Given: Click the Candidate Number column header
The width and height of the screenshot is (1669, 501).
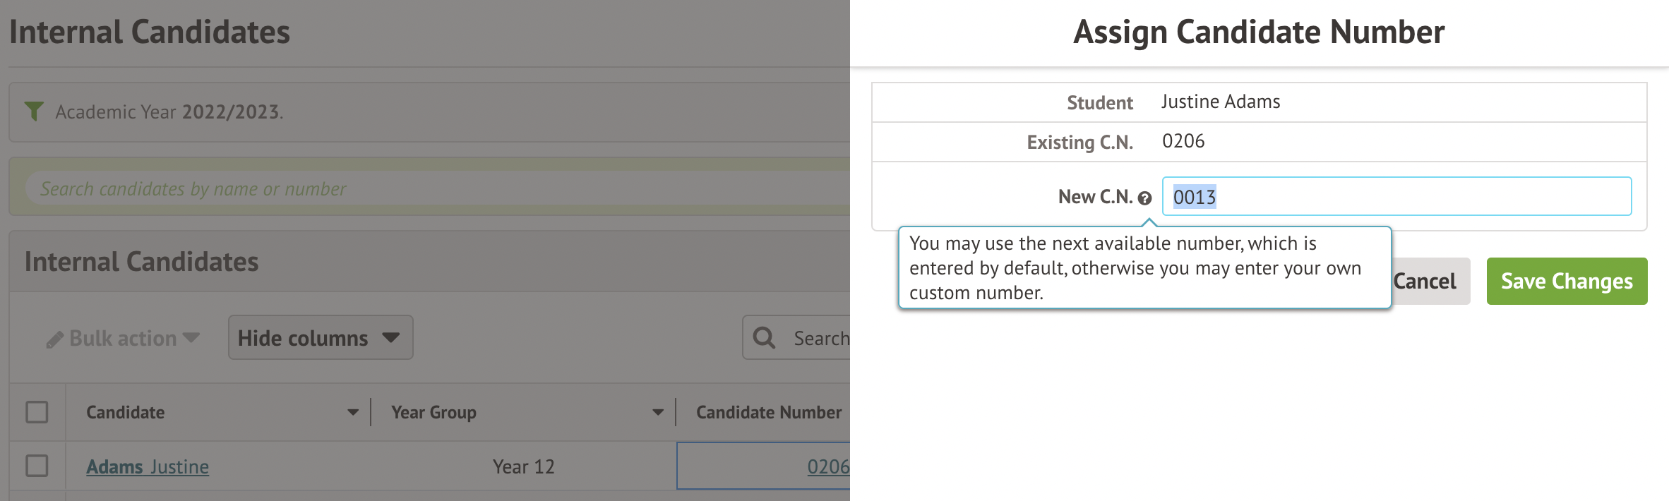Looking at the screenshot, I should pos(768,412).
